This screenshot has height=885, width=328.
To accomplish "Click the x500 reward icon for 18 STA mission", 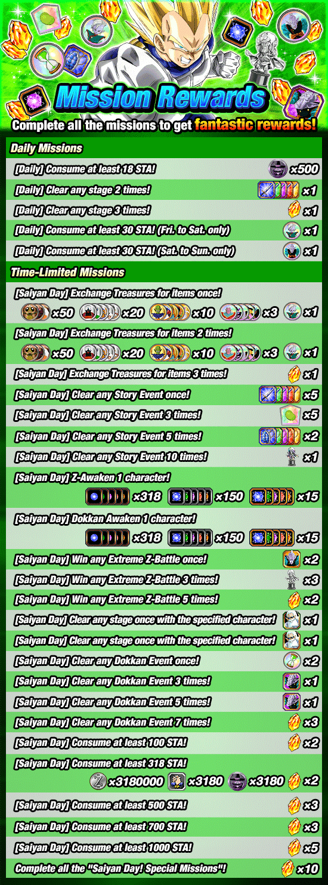I will [x=277, y=169].
